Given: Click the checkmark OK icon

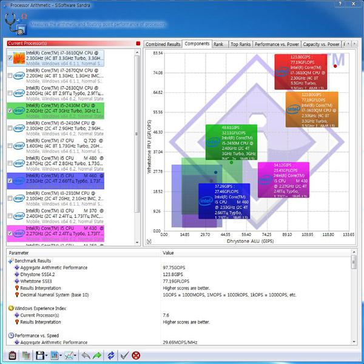Looking at the screenshot, I should (x=124, y=356).
